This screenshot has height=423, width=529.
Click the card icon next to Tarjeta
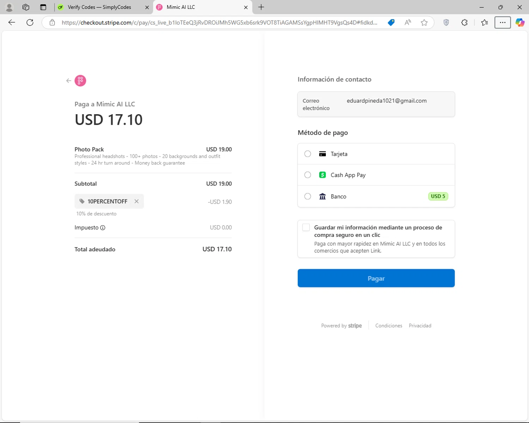322,154
